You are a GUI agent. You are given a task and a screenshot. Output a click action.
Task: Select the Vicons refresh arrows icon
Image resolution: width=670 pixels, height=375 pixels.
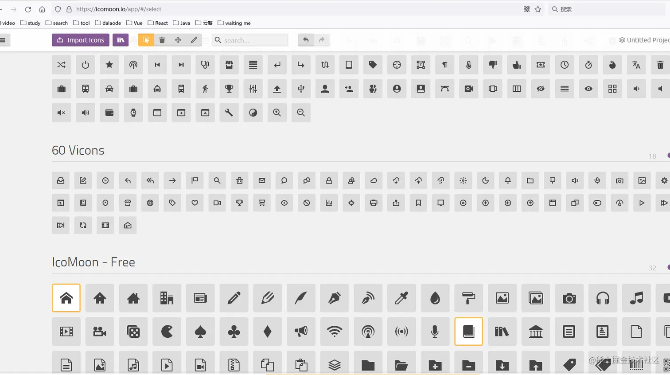[x=83, y=225]
